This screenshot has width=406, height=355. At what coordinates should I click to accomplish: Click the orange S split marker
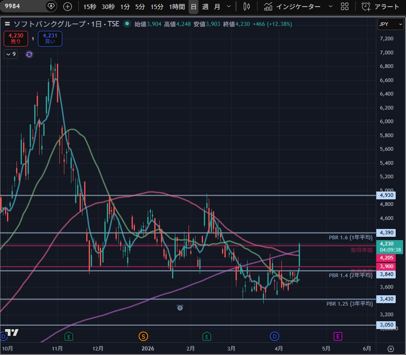point(143,336)
